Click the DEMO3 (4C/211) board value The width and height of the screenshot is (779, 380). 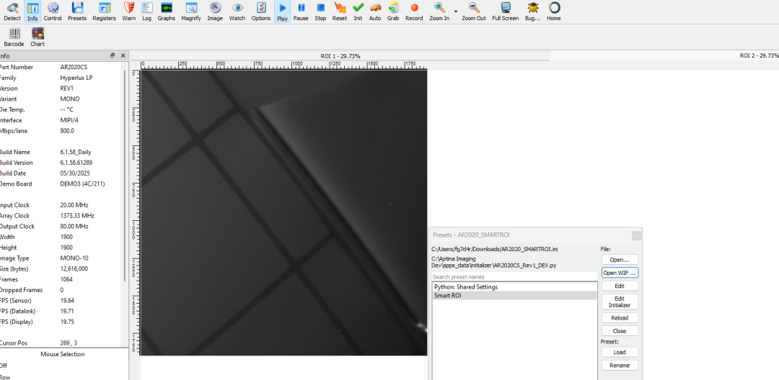(x=82, y=184)
